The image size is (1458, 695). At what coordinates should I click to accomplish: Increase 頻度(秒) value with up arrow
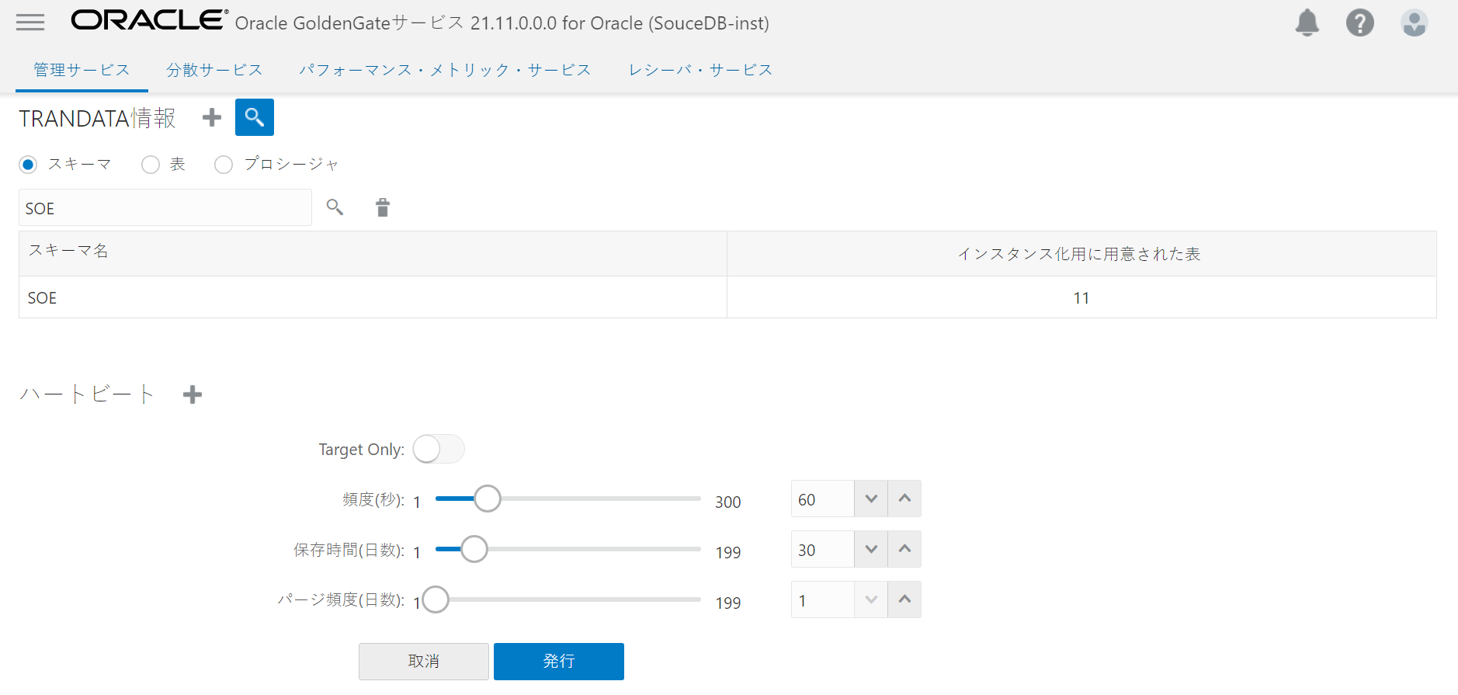(x=904, y=499)
